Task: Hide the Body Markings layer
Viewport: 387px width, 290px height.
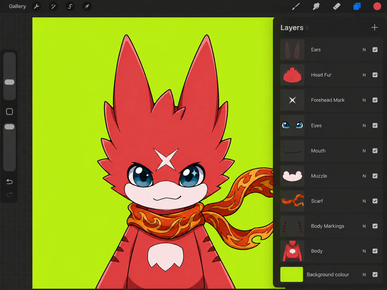Action: 375,226
